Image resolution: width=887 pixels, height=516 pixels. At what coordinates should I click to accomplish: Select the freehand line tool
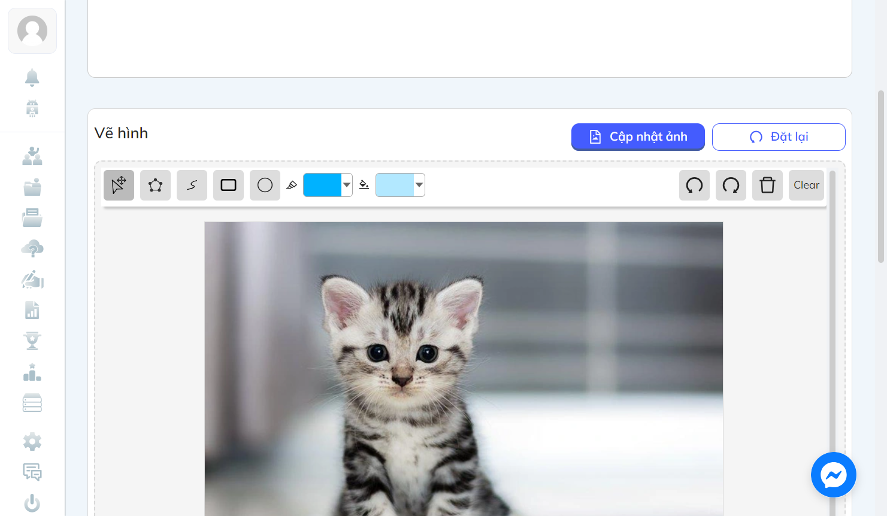coord(192,185)
